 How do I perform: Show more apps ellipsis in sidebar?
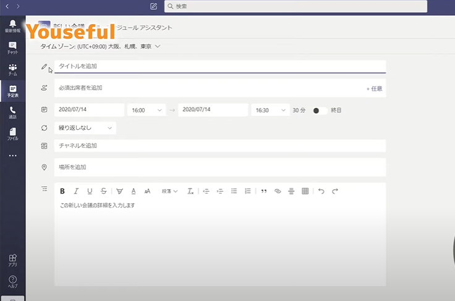click(x=12, y=156)
